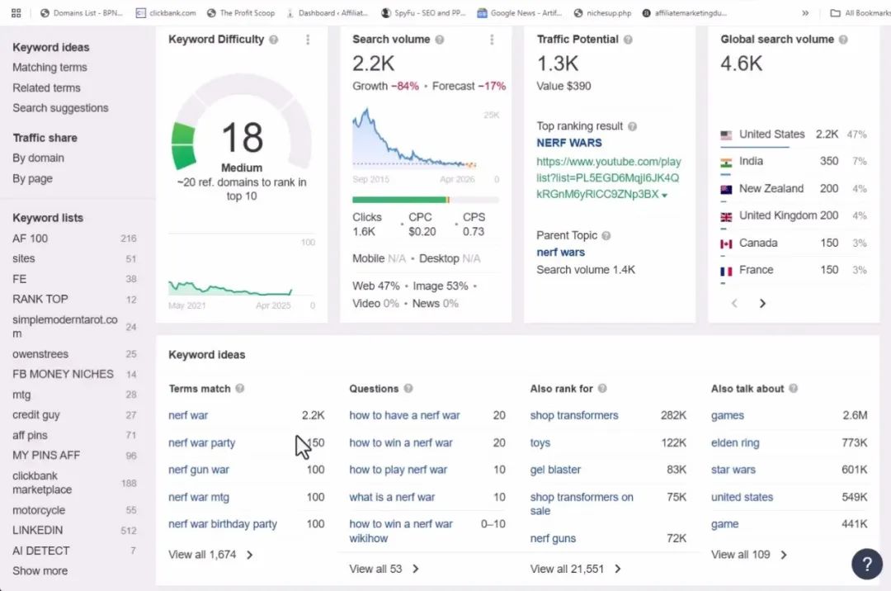Click the Search volume info icon

click(440, 40)
